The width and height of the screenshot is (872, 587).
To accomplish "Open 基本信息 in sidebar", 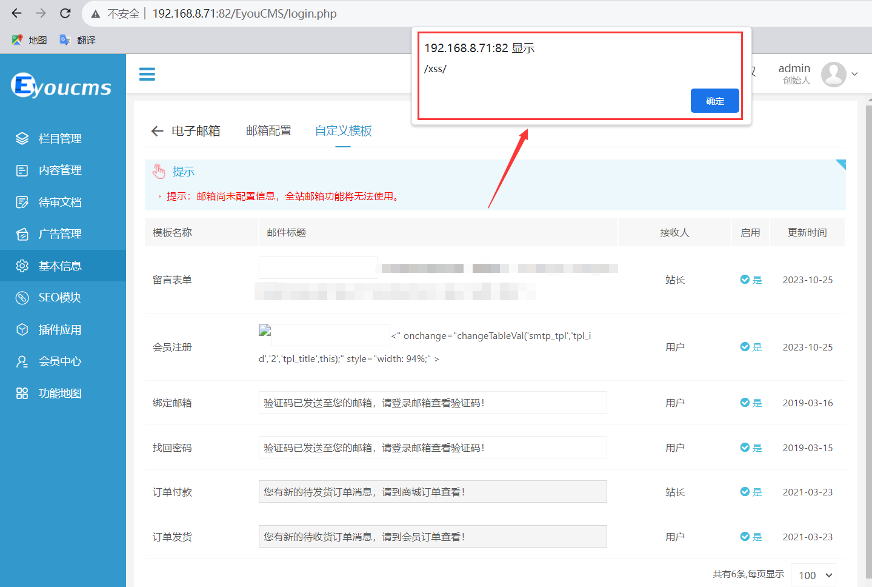I will pos(63,266).
